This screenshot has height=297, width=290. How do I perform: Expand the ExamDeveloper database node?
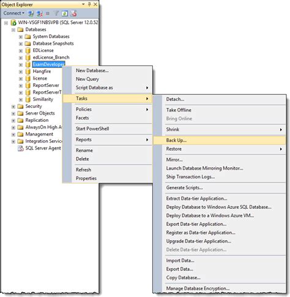pyautogui.click(x=21, y=65)
